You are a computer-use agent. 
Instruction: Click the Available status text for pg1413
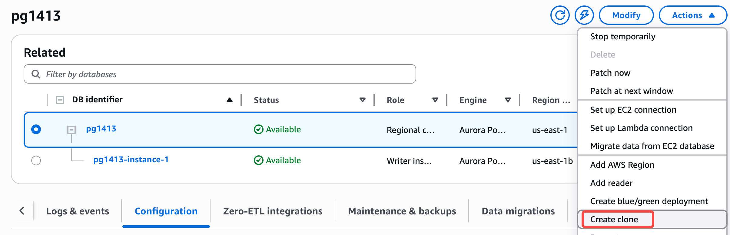coord(283,129)
